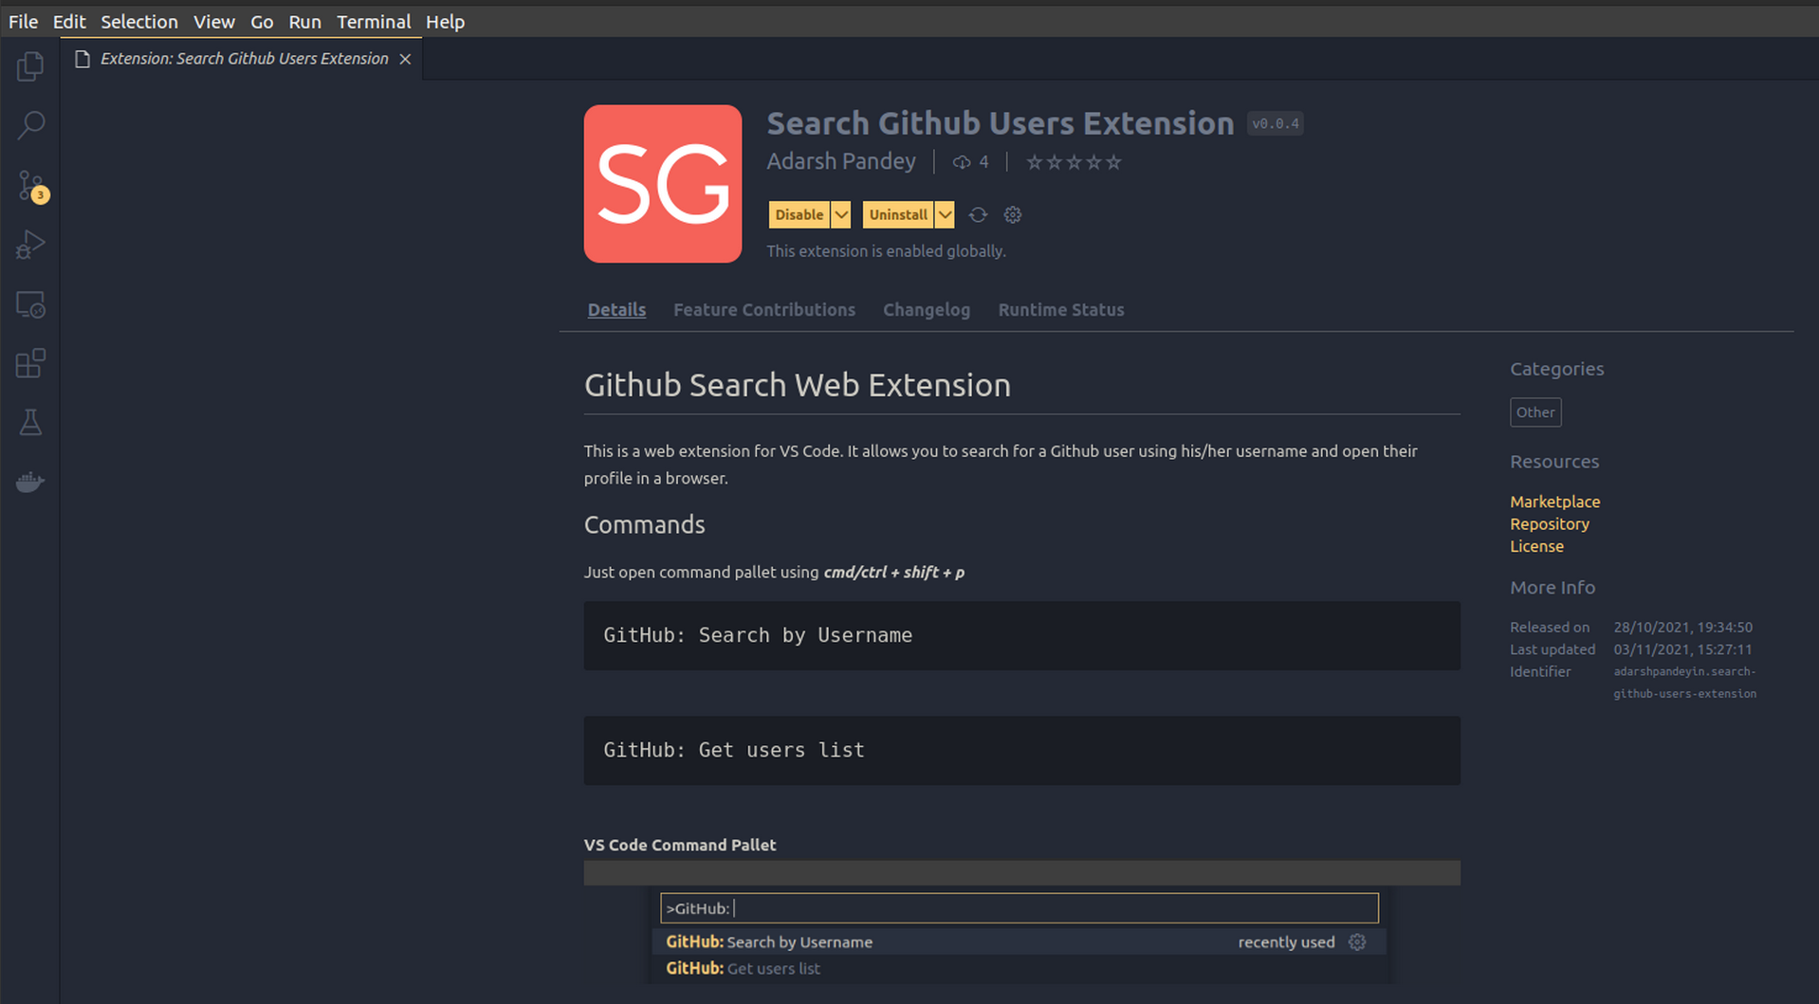
Task: Open the Search view in activity bar
Action: coord(30,125)
